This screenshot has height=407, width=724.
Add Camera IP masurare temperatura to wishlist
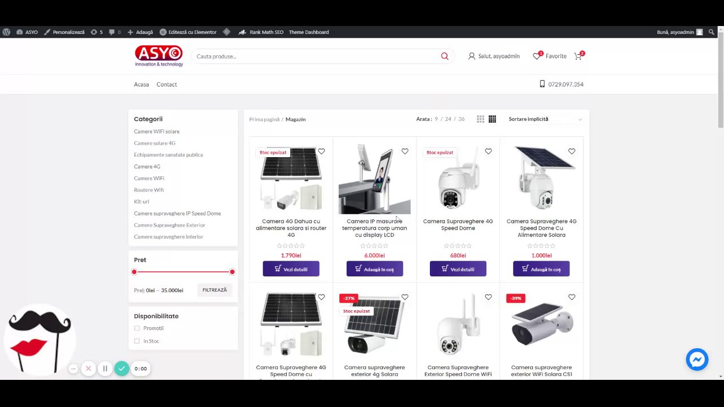click(x=405, y=151)
